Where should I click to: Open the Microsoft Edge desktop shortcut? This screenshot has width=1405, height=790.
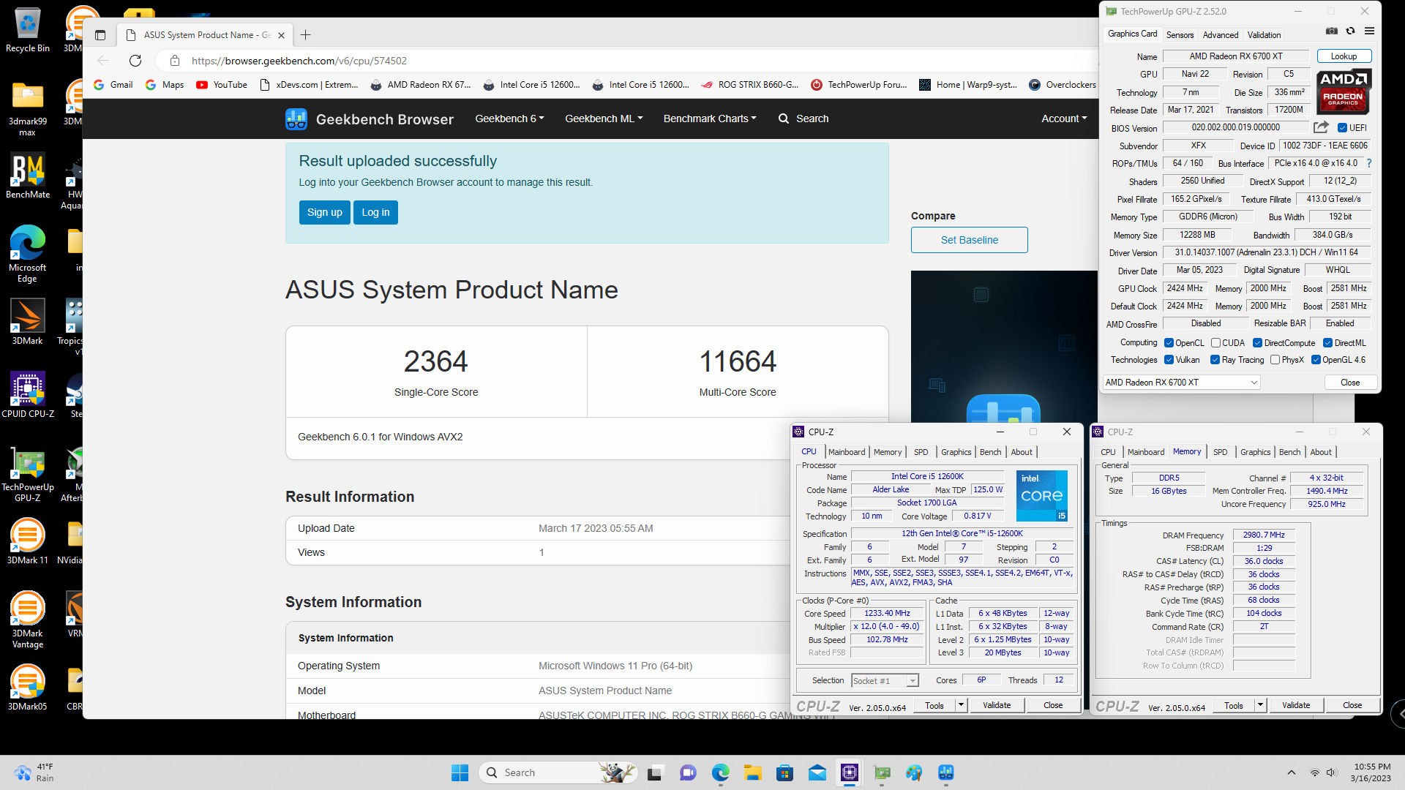point(28,254)
